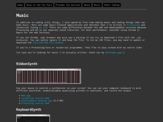The width and height of the screenshot is (163, 122).
Task: Follow the Processing link in intro
Action: [133, 25]
